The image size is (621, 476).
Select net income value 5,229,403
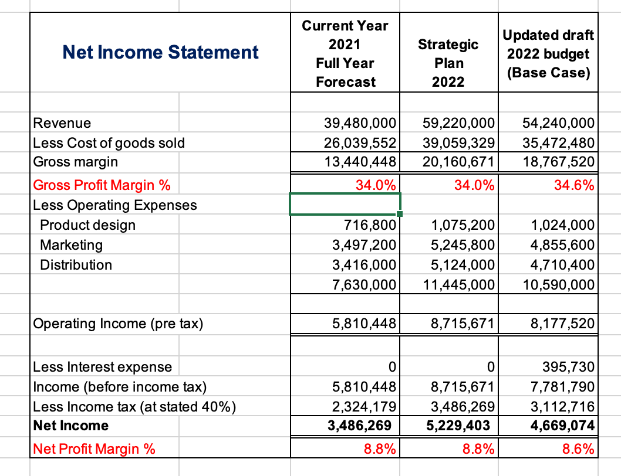(458, 426)
